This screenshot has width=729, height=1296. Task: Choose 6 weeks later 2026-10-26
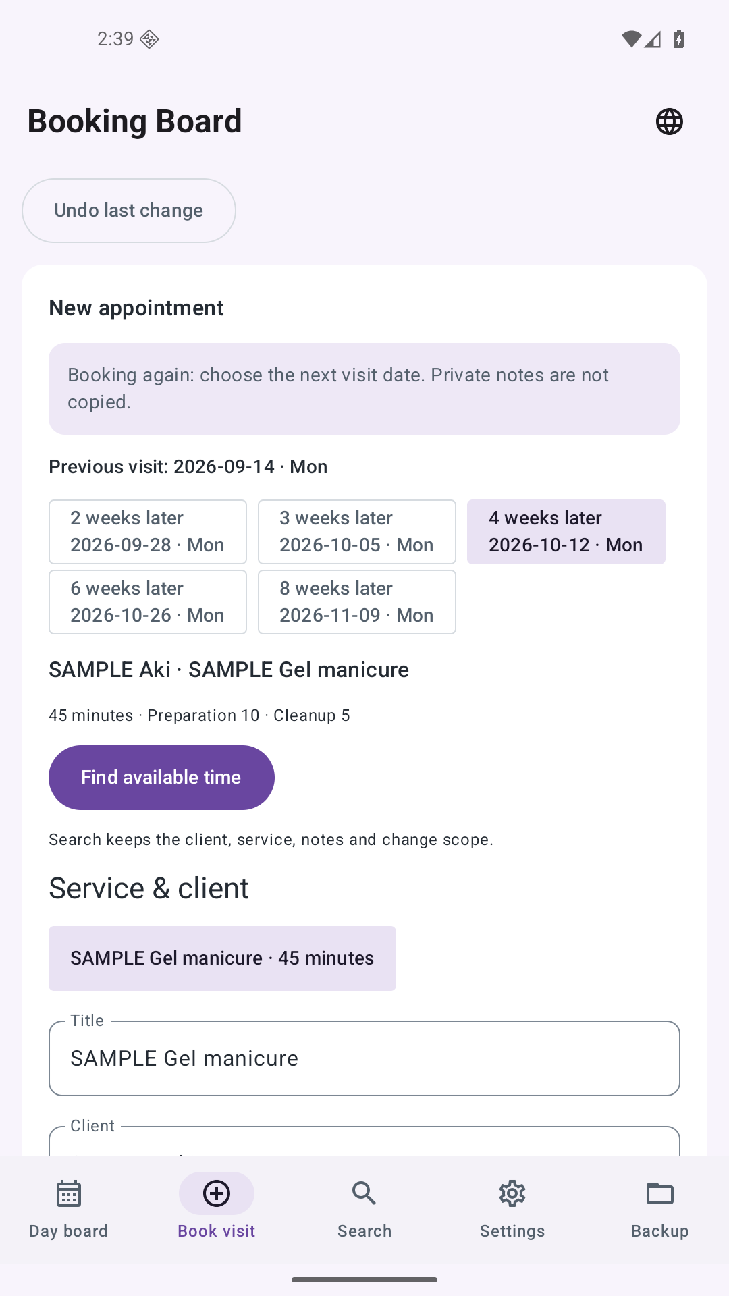click(x=148, y=602)
